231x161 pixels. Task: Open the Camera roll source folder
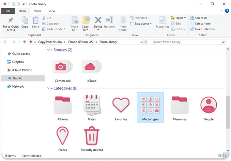pyautogui.click(x=63, y=71)
